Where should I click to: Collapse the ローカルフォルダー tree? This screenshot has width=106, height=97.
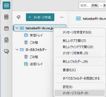(x=17, y=50)
